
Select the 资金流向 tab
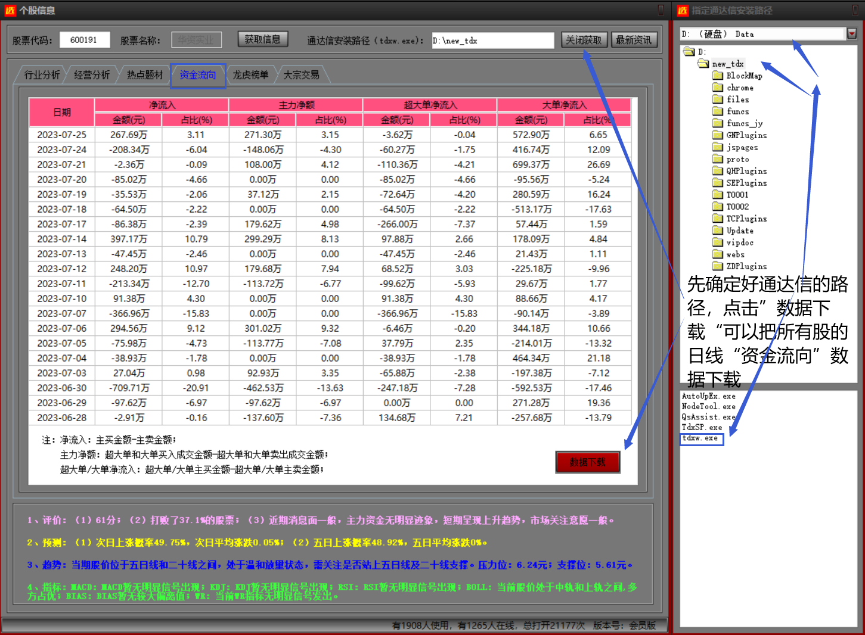pos(198,76)
